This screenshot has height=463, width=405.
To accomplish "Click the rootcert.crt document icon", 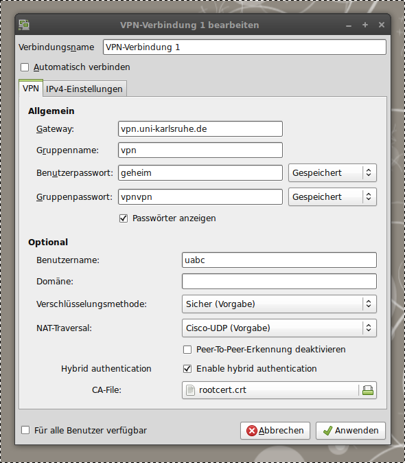I will tap(190, 390).
